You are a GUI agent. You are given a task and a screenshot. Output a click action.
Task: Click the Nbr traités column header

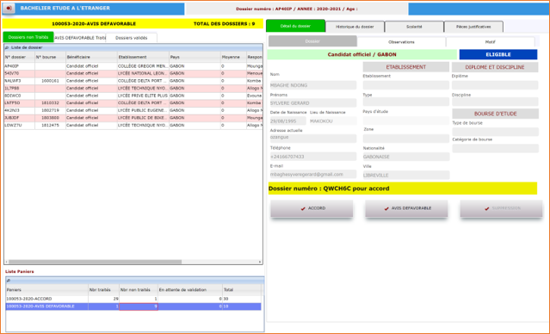coord(103,290)
